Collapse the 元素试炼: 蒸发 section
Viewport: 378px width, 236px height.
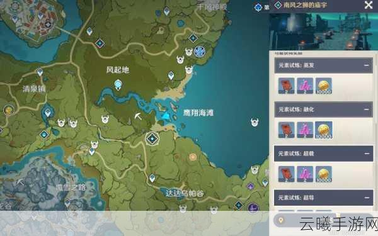(367, 65)
